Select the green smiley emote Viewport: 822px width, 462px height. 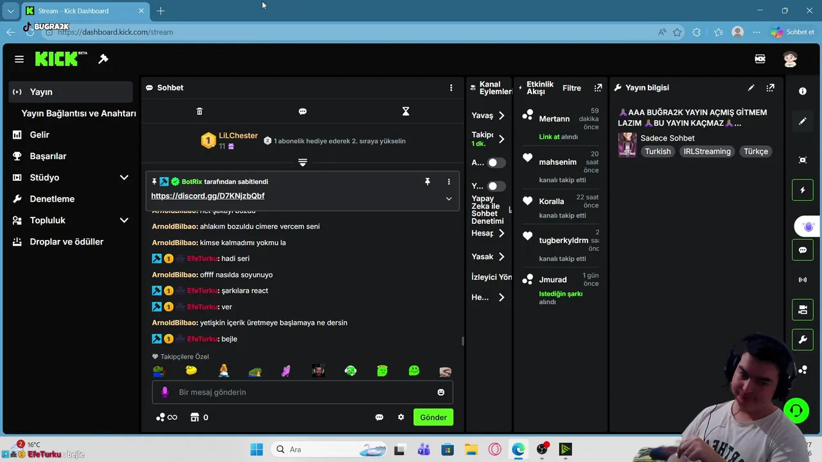pos(414,370)
